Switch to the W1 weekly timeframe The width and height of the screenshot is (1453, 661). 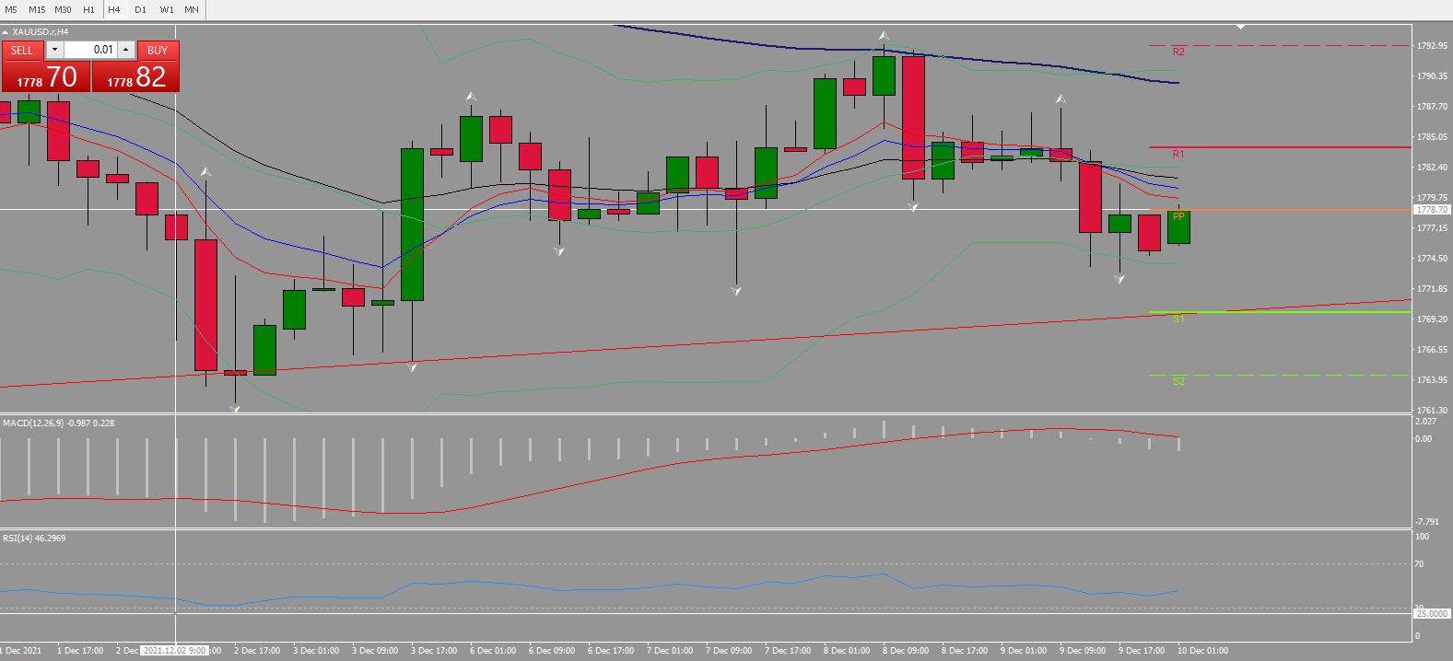[x=167, y=9]
